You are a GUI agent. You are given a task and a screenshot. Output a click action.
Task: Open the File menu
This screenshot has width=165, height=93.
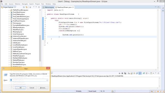(x=2, y=4)
